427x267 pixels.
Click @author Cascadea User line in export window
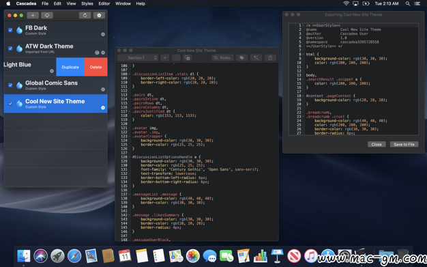click(x=337, y=33)
